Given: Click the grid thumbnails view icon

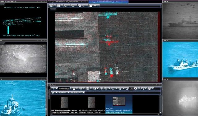Looking at the screenshot, I should [74, 89].
